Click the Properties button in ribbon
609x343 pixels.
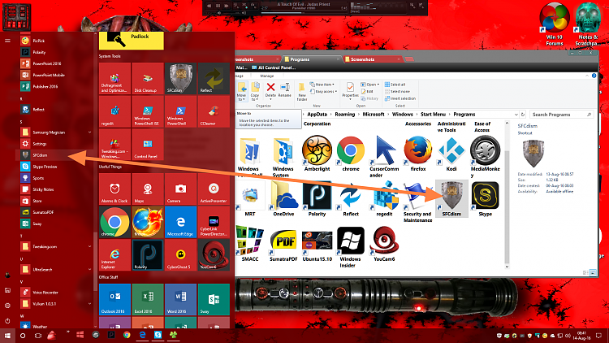pos(350,91)
